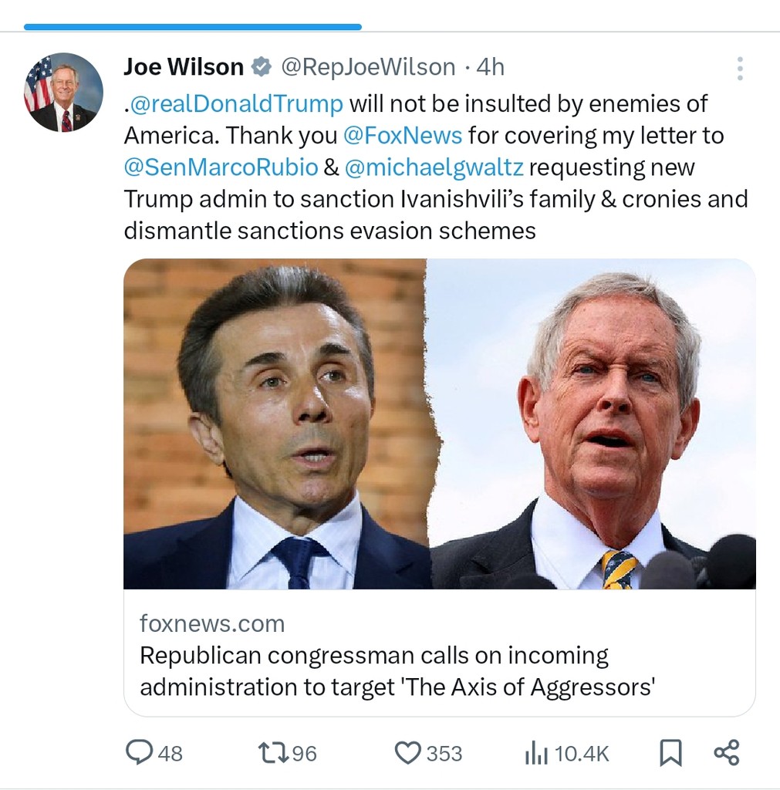
Task: Click the 4h tweet timestamp
Action: coord(491,68)
